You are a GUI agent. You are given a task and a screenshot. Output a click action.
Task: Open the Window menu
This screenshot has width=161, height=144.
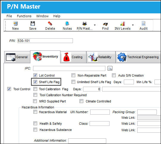tap(42, 16)
